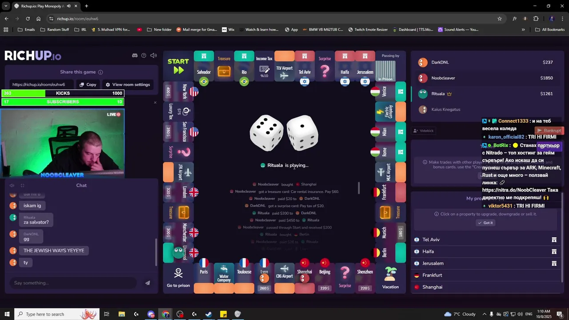The image size is (569, 320).
Task: Select the Tel Aviv board tile
Action: [x=305, y=67]
